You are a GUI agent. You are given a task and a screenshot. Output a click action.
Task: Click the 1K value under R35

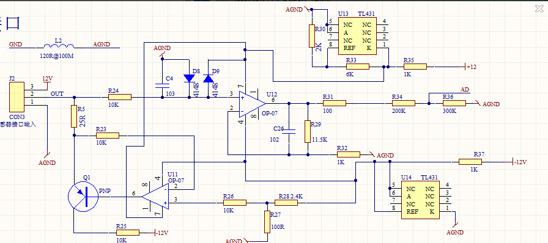407,74
